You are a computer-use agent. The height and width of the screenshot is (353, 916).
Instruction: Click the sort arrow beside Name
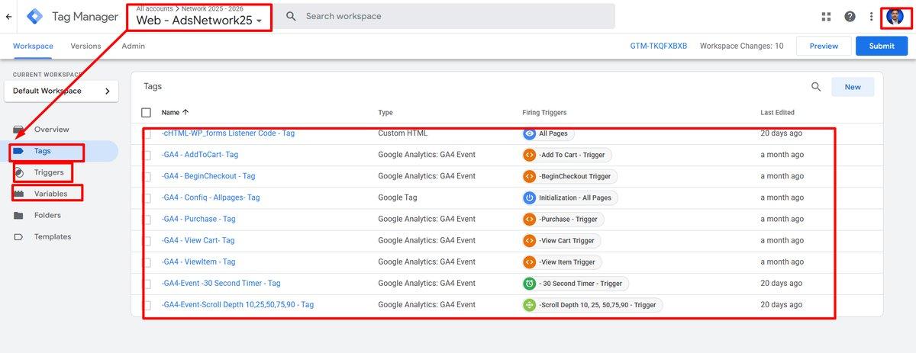pyautogui.click(x=186, y=112)
